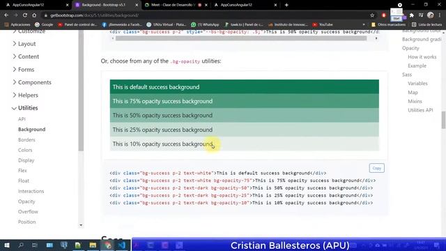Jump to Variables in table of contents
Image resolution: width=446 pixels, height=251 pixels.
coord(417,84)
